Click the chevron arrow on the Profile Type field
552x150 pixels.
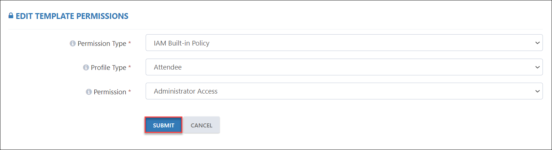[x=537, y=67]
